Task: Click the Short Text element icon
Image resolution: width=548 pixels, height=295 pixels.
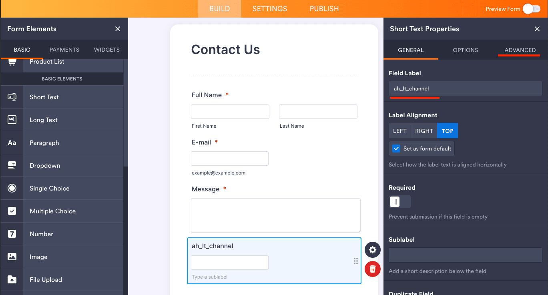Action: 12,97
